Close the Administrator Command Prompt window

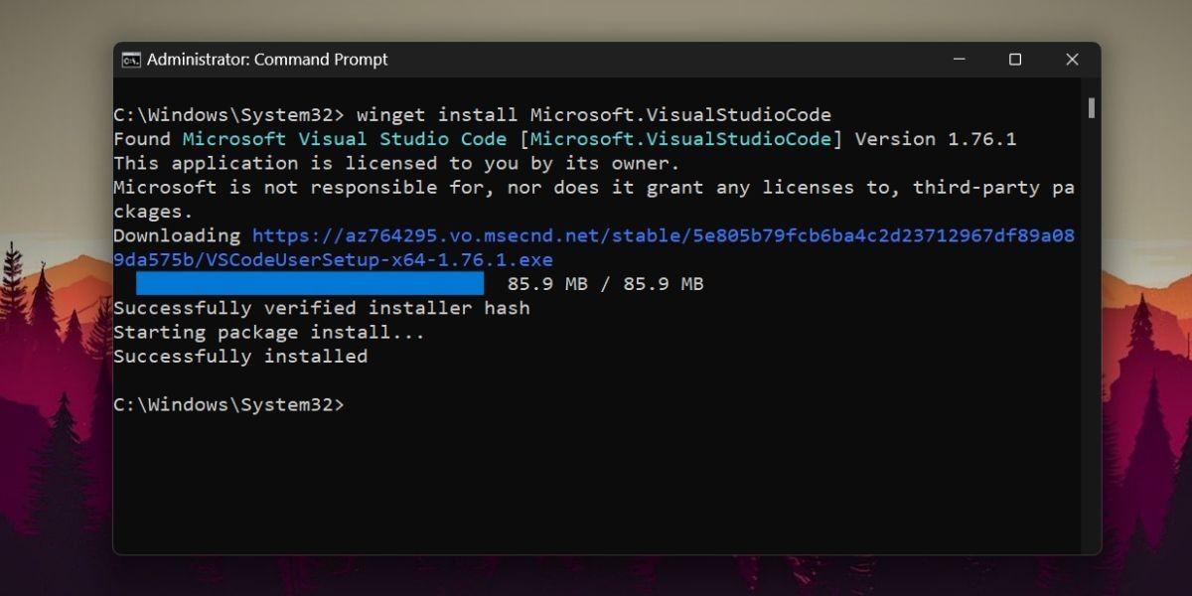[1072, 60]
